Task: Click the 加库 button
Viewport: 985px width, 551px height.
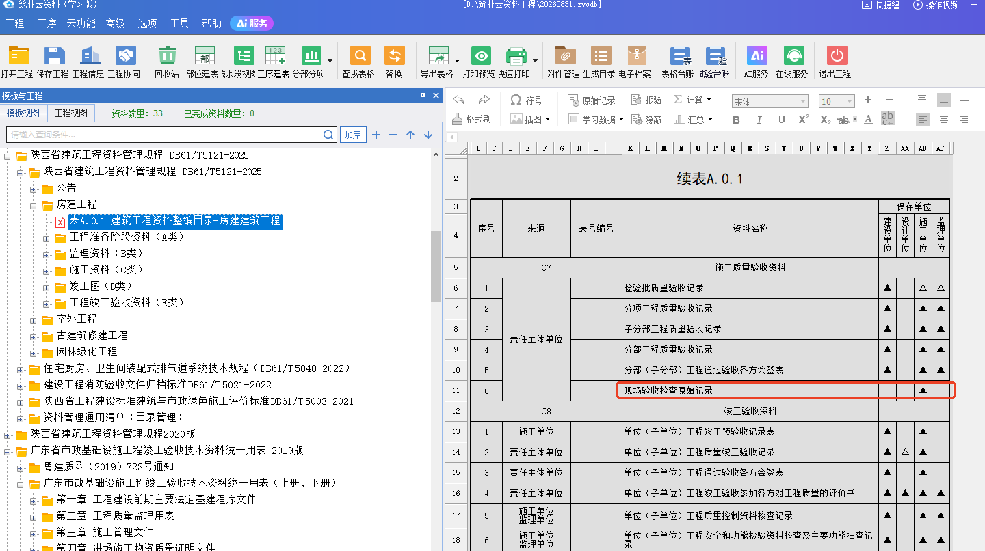Action: 353,135
